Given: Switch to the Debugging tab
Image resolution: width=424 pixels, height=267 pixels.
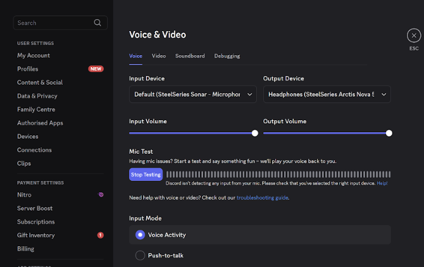Looking at the screenshot, I should (227, 56).
